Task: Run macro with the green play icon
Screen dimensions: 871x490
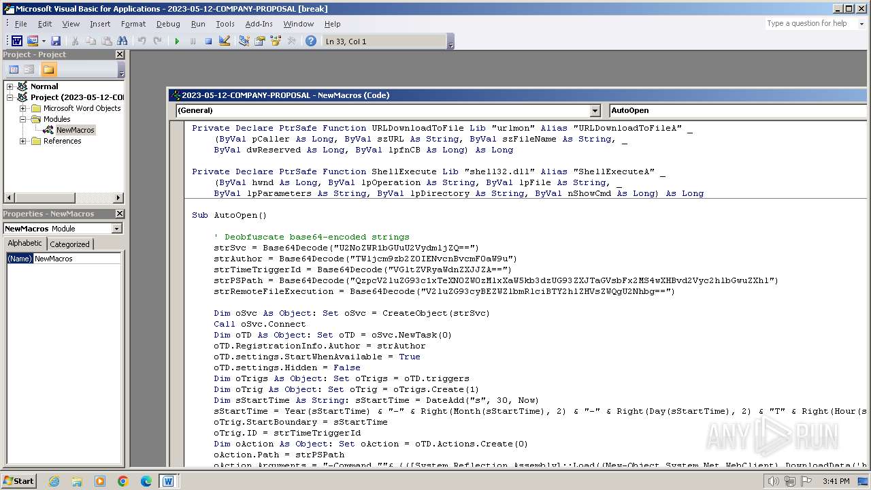Action: (x=177, y=42)
